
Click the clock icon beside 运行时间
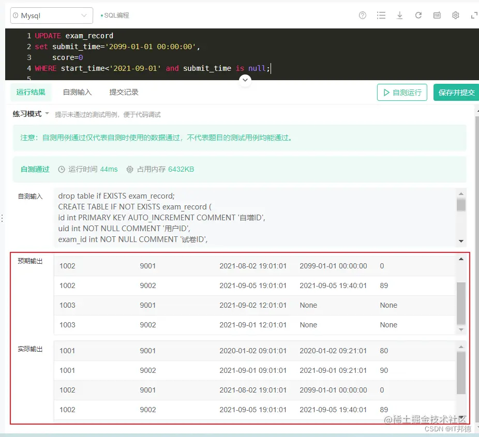[x=62, y=170]
